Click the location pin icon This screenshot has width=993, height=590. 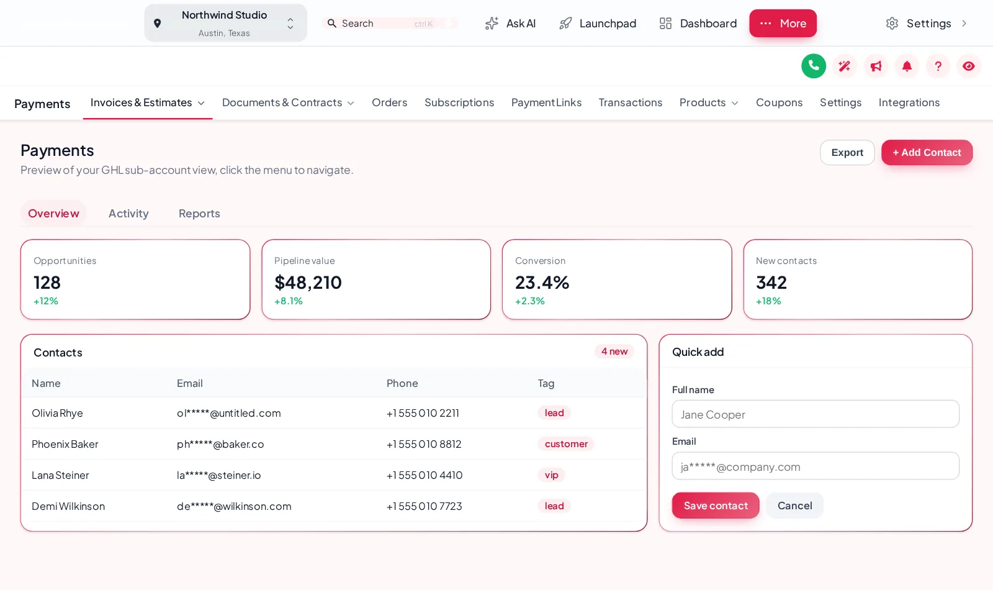tap(158, 24)
